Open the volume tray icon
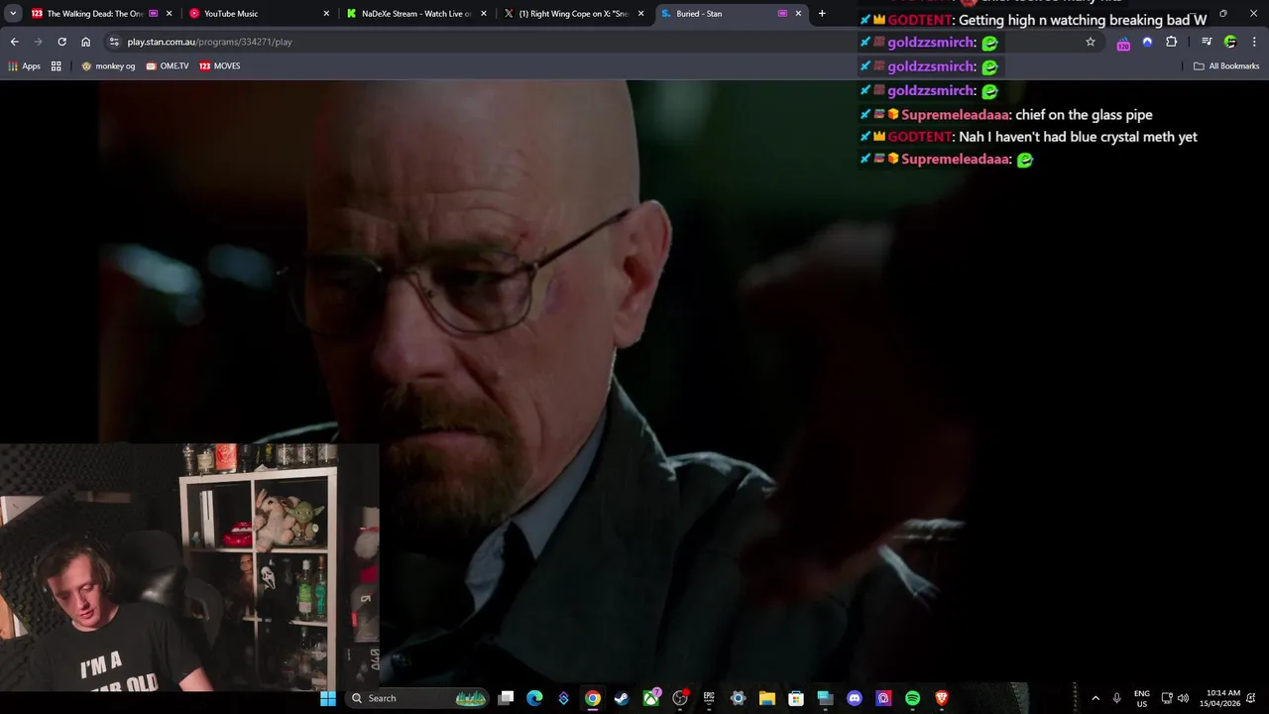Image resolution: width=1269 pixels, height=714 pixels. tap(1183, 698)
